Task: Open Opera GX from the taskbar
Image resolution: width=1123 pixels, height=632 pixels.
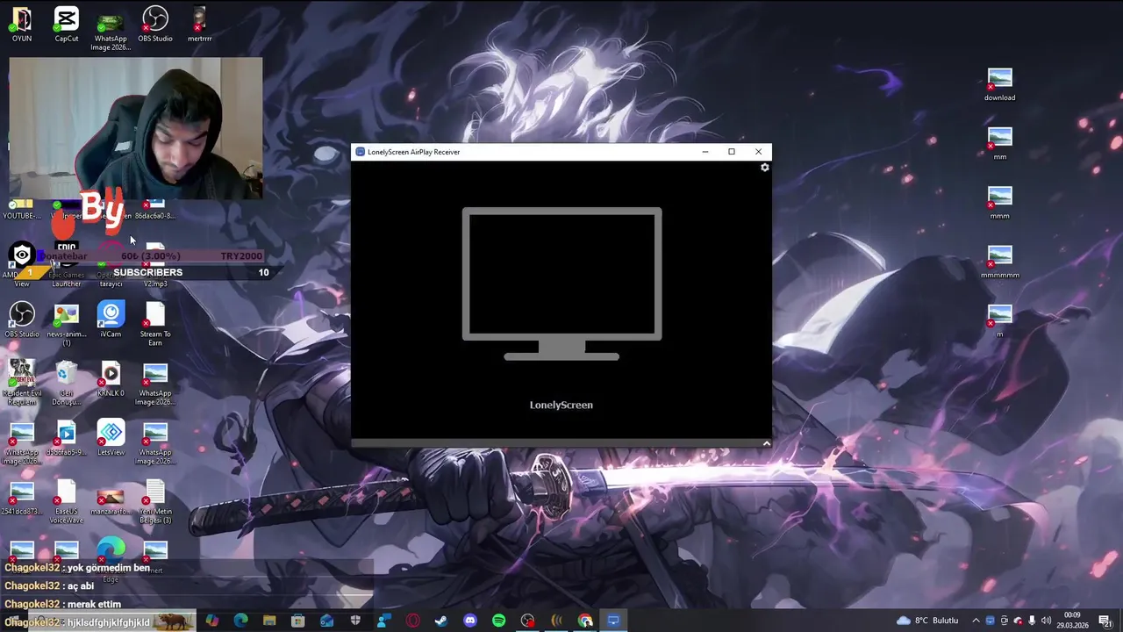Action: 412,621
